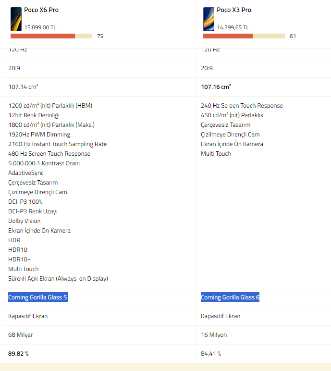Click the Poco X6 Pro phone thumbnail
Screen dimensions: 331x371
(16, 19)
